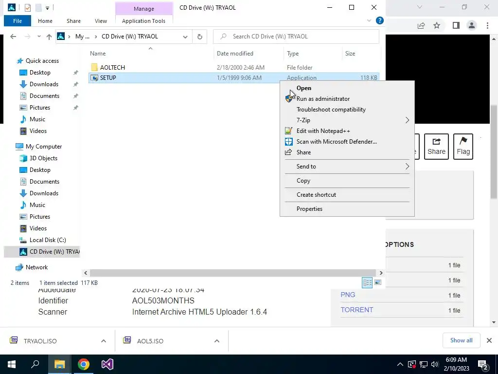This screenshot has height=374, width=498.
Task: Select Troubleshoot compatibility
Action: [331, 110]
